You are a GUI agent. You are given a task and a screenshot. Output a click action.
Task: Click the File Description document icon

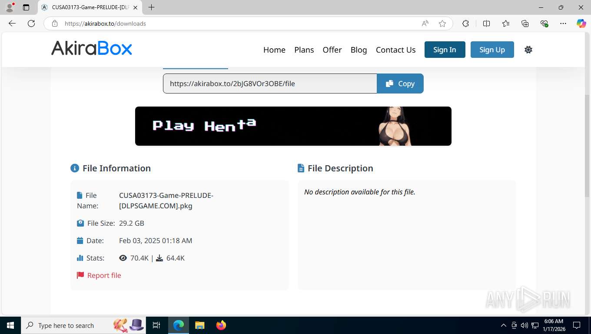(x=301, y=168)
